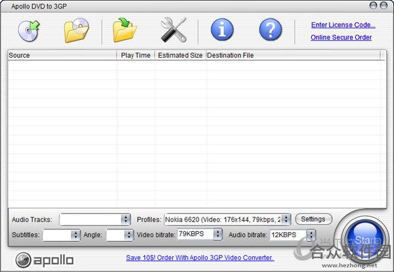Open options with the wrench and screwdriver icon
394x272 pixels.
point(174,30)
